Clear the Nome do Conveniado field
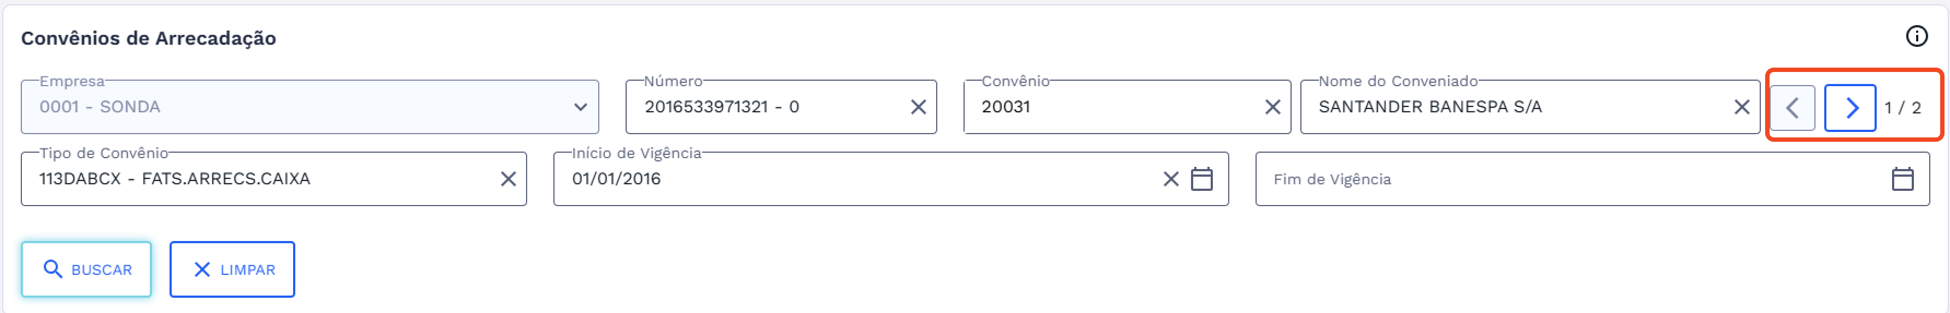Screen dimensions: 1950x313 [1741, 107]
